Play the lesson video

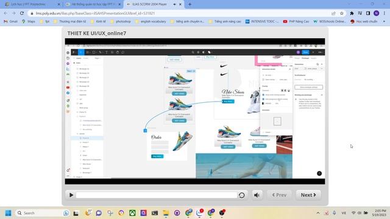[71, 195]
